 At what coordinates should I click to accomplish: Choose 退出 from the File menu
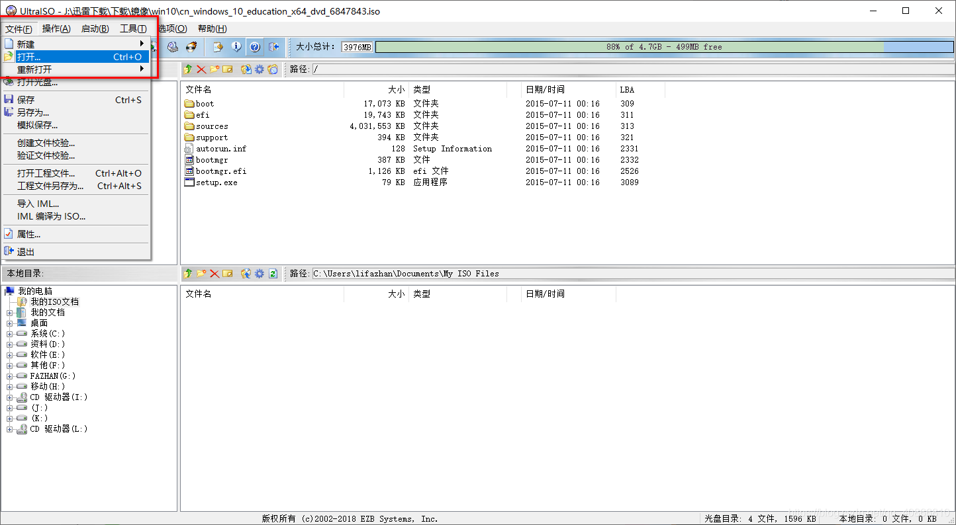point(76,252)
